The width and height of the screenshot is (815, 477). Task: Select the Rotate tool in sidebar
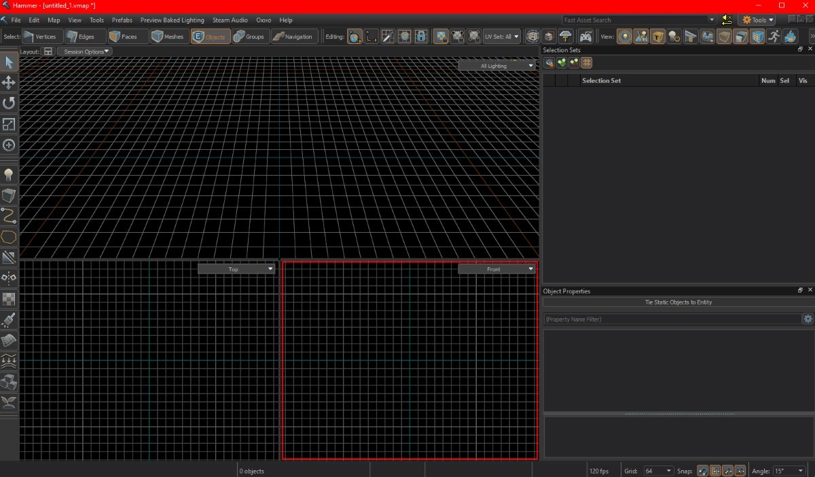tap(9, 103)
